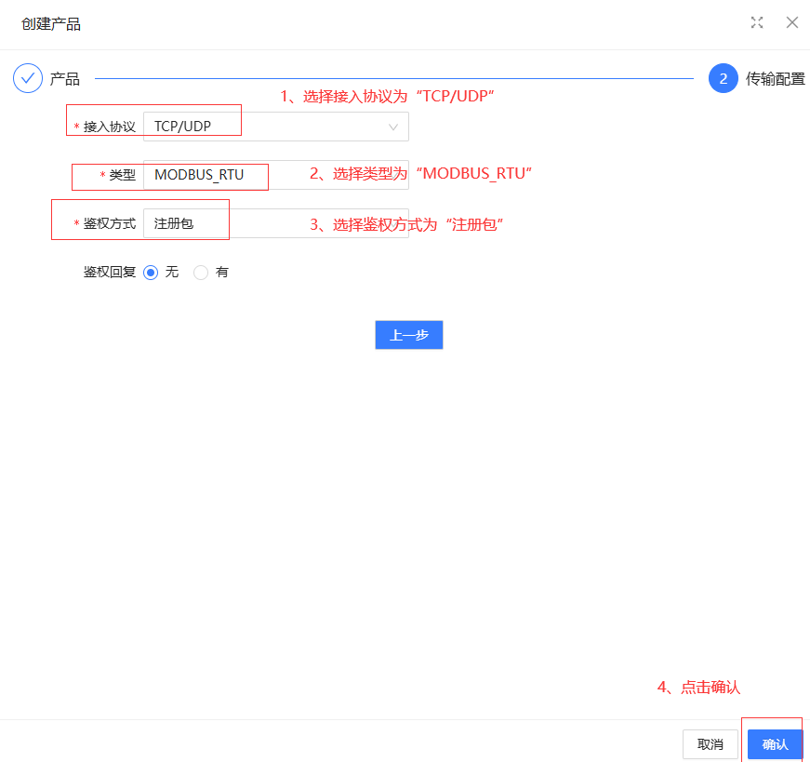Close the 创建产品 dialog with X icon
This screenshot has width=810, height=762.
792,22
